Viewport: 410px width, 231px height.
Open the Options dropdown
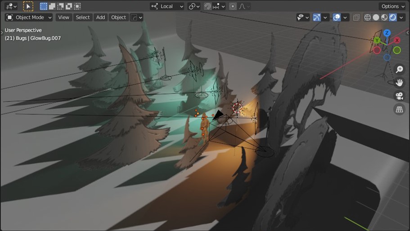[x=393, y=6]
